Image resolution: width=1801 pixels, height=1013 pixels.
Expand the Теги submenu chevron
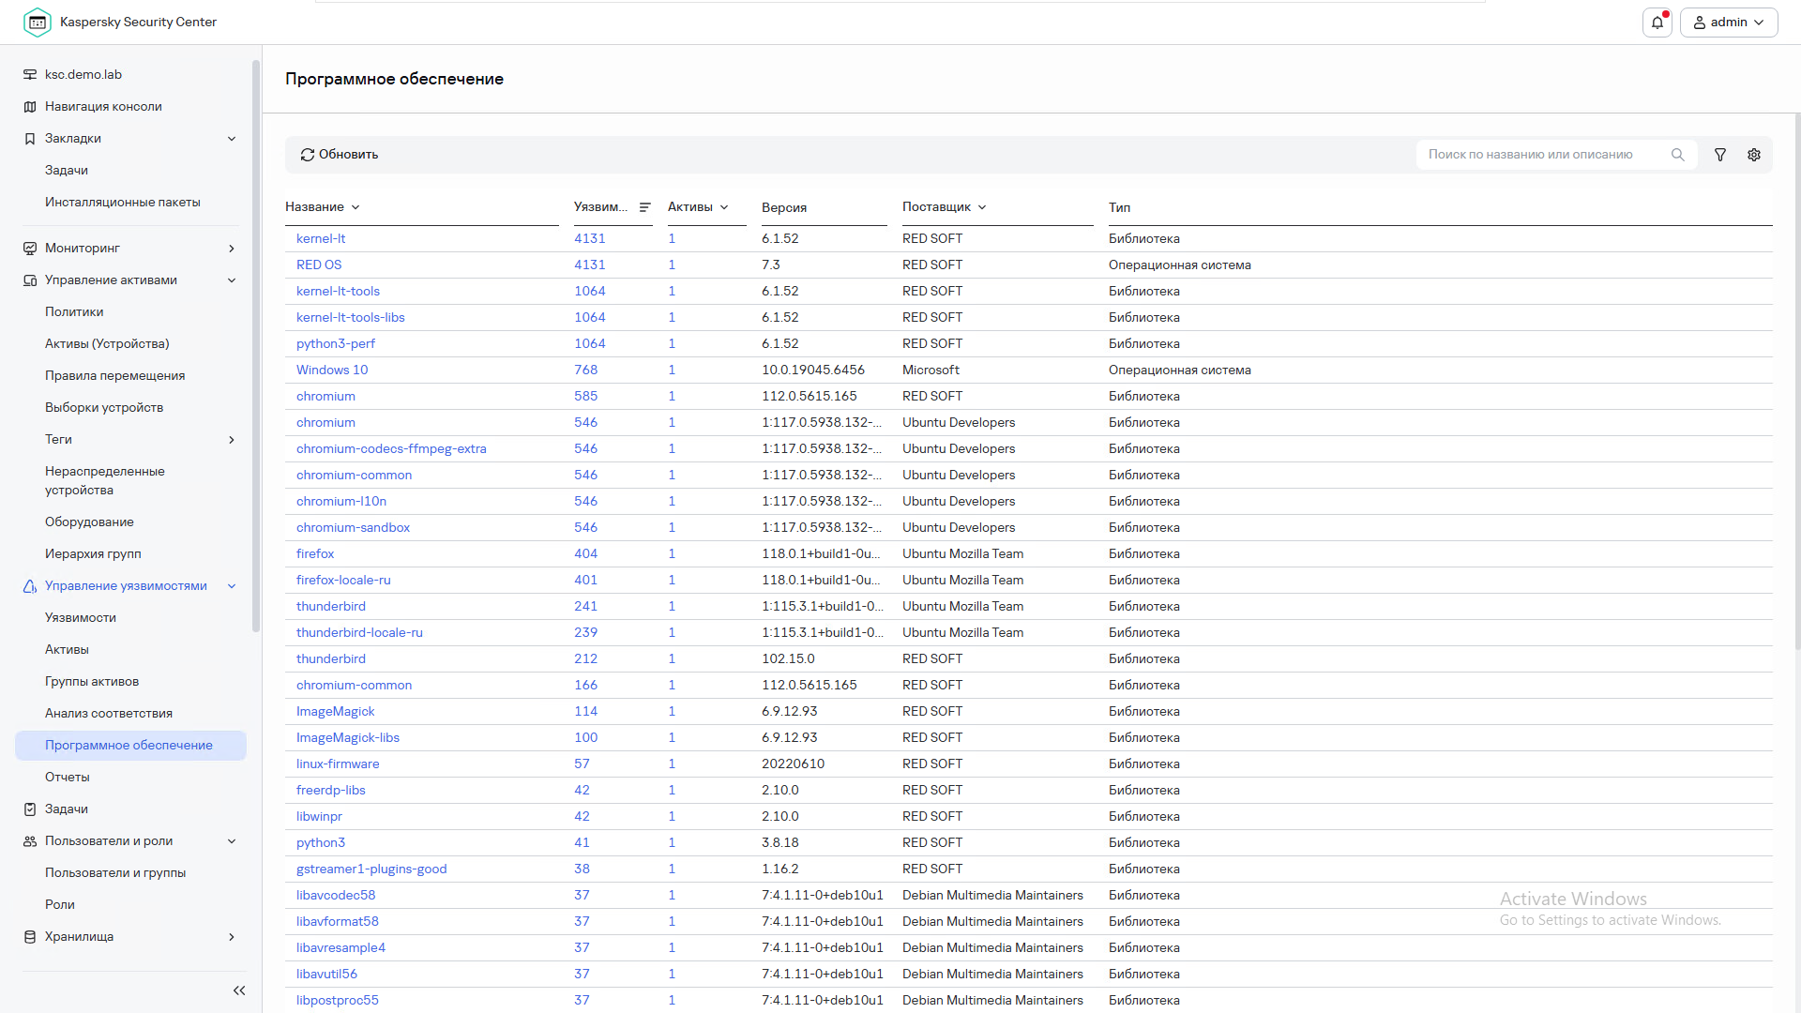[232, 440]
